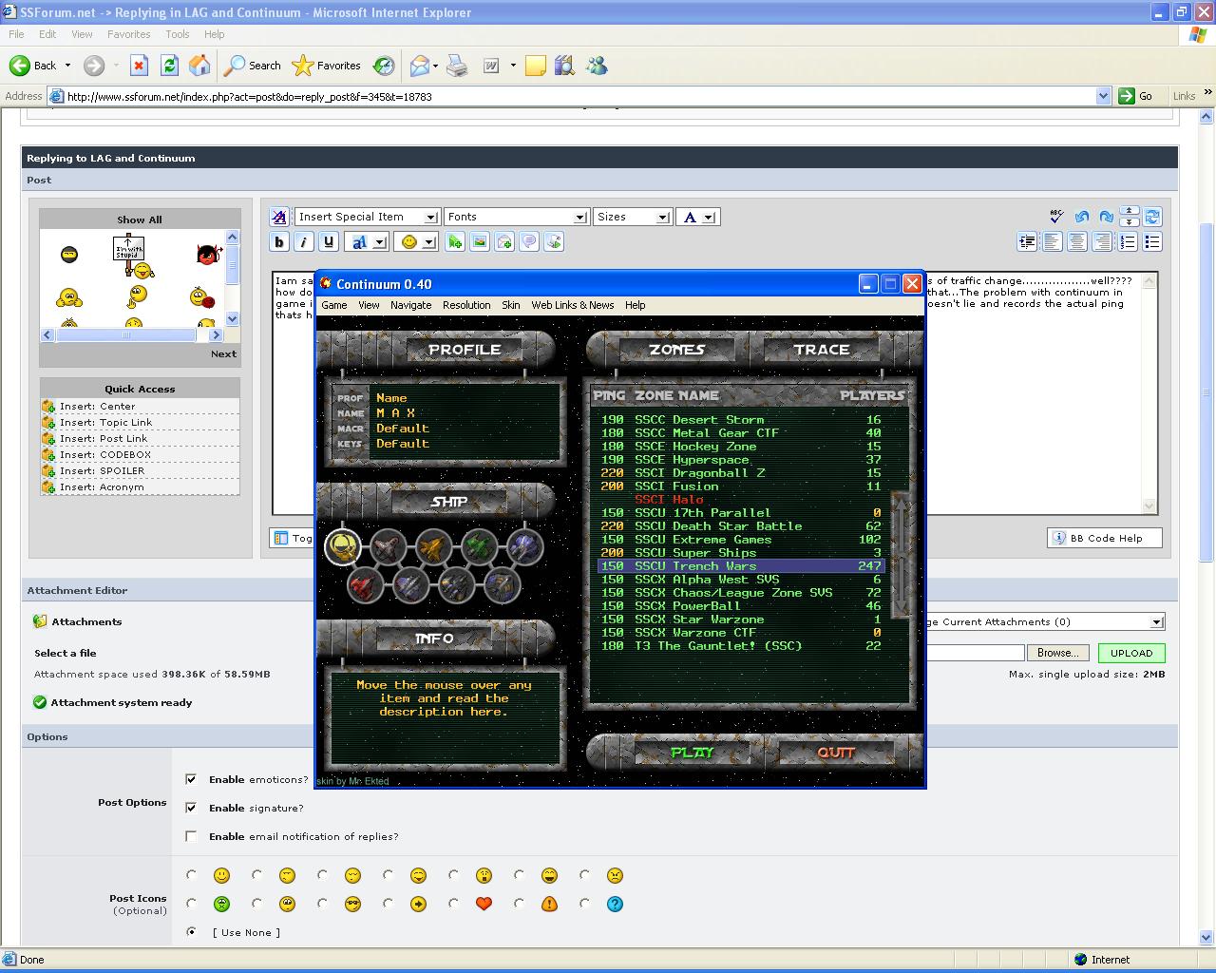Viewport: 1216px width, 973px height.
Task: Toggle italic formatting in post editor
Action: 304,242
